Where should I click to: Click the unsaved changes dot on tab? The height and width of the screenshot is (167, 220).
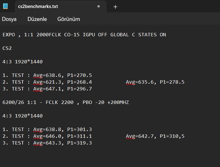click(x=98, y=6)
